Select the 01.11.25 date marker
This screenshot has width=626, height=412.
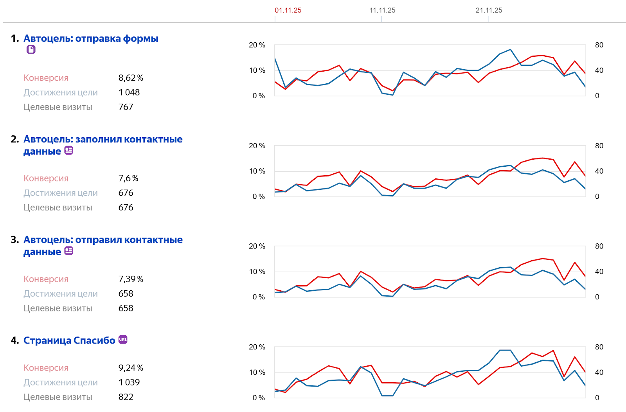288,11
